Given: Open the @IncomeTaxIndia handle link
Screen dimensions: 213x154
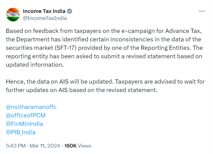Looking at the screenshot, I should point(45,18).
